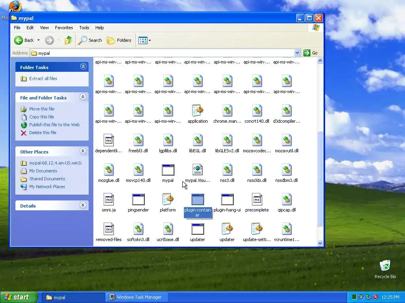This screenshot has height=303, width=405.
Task: Go up one folder level
Action: 68,40
